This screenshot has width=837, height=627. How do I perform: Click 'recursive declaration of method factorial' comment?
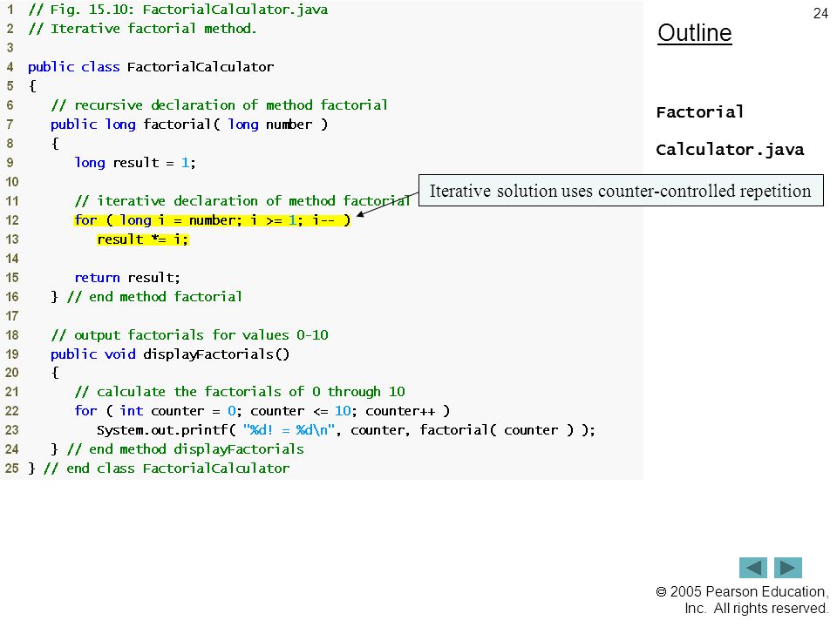tap(220, 105)
